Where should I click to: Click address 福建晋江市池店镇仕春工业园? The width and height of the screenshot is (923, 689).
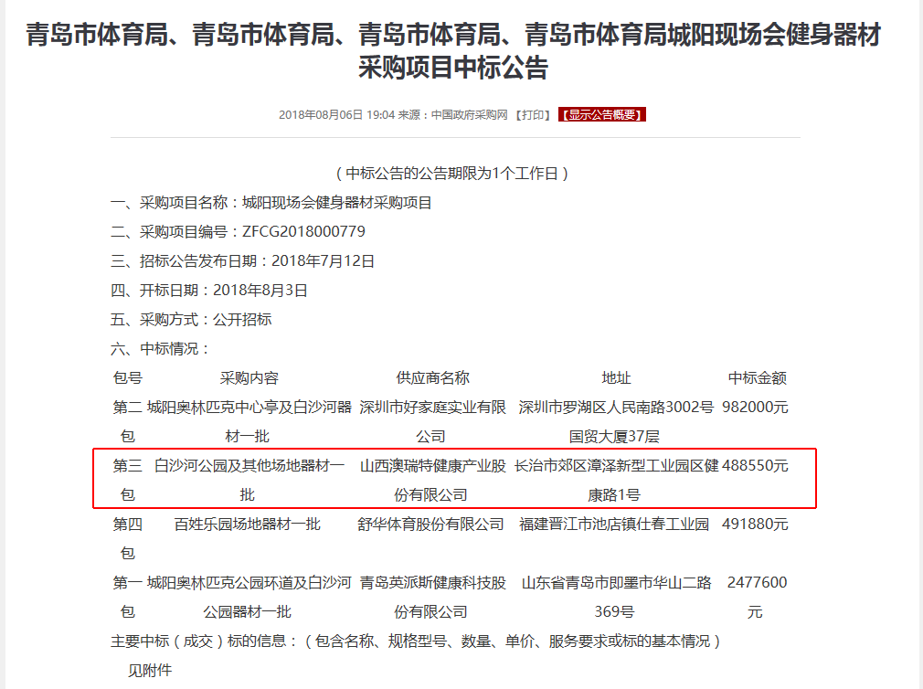[x=614, y=524]
